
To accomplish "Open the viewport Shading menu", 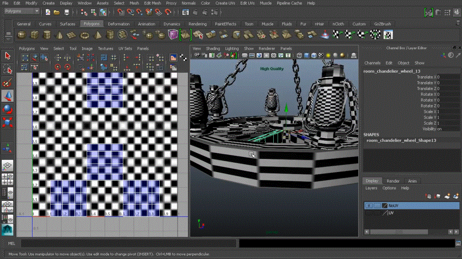I will (213, 48).
